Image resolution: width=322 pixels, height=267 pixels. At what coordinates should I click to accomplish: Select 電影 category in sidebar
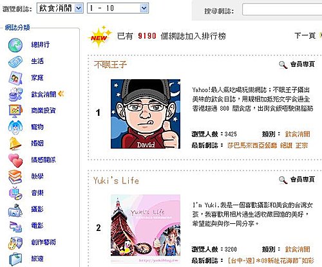tap(37, 226)
